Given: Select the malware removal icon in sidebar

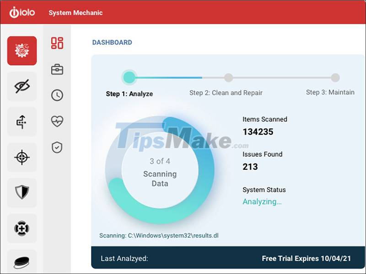Looking at the screenshot, I should pos(22,228).
